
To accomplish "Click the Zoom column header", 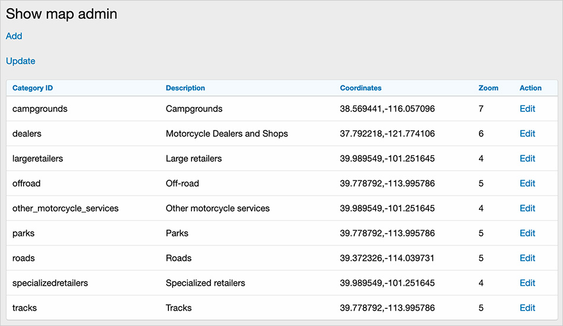I will tap(488, 88).
